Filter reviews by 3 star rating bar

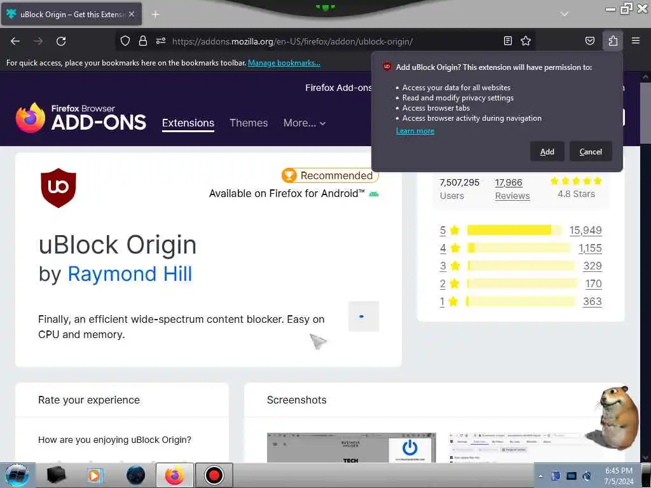pyautogui.click(x=521, y=266)
